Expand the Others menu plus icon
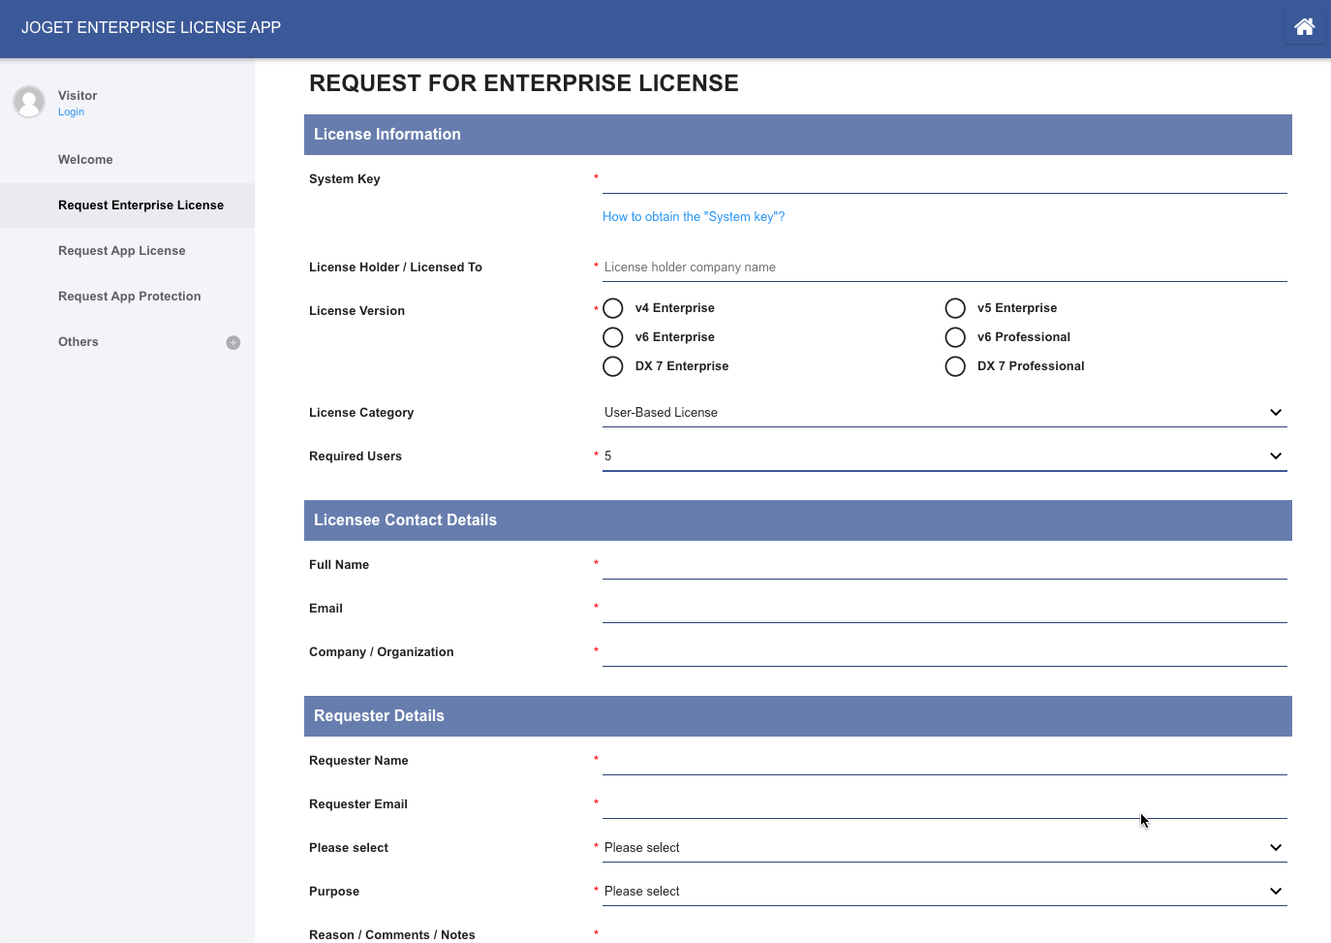1331x943 pixels. pyautogui.click(x=233, y=342)
